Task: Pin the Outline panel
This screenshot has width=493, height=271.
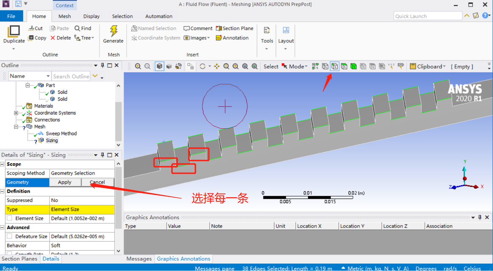Action: click(102, 66)
